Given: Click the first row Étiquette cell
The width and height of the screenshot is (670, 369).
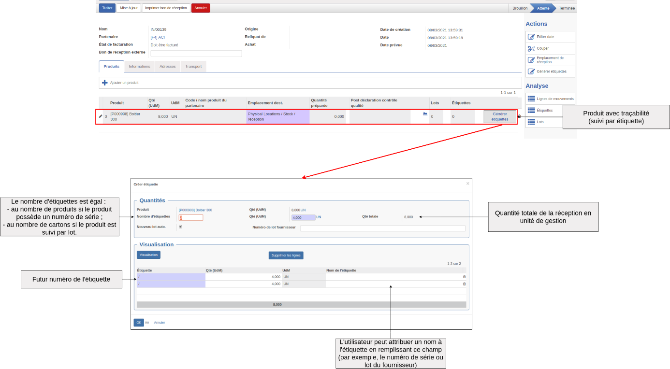Looking at the screenshot, I should [171, 277].
